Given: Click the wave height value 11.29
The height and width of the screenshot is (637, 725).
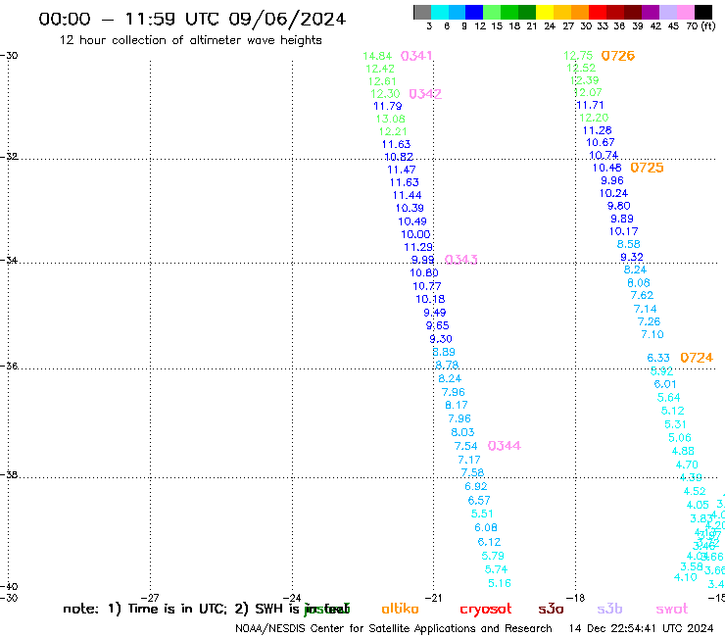Looking at the screenshot, I should (x=418, y=248).
